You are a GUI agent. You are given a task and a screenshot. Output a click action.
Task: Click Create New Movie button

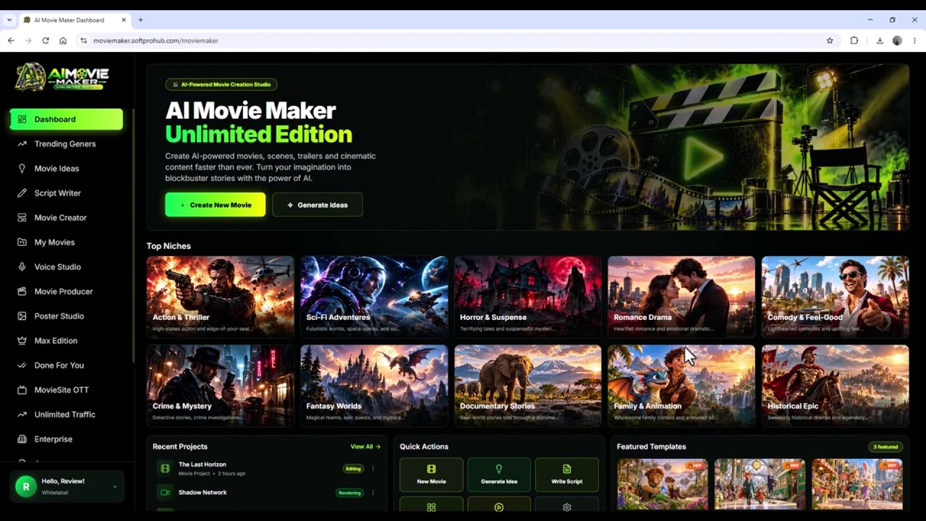pyautogui.click(x=215, y=205)
